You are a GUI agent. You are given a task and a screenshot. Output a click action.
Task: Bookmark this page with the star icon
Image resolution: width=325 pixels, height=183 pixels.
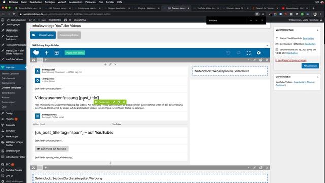(x=263, y=14)
